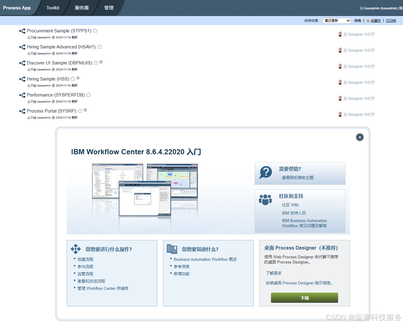This screenshot has height=324, width=403.
Task: Open the sort-by dropdown 最近更新
Action: (x=337, y=21)
